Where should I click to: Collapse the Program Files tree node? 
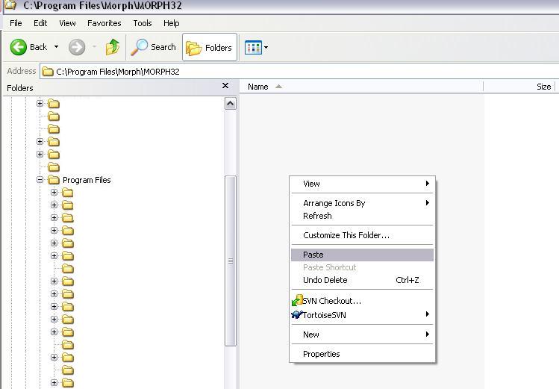click(x=40, y=180)
